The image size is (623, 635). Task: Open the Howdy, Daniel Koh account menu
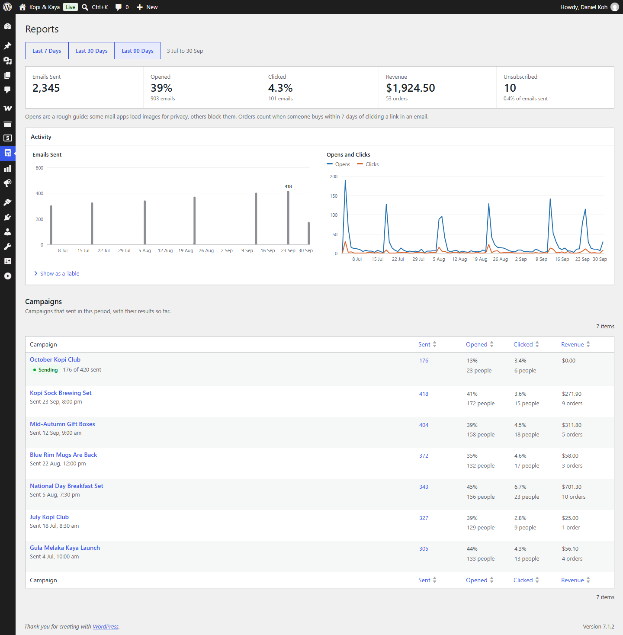click(x=589, y=7)
